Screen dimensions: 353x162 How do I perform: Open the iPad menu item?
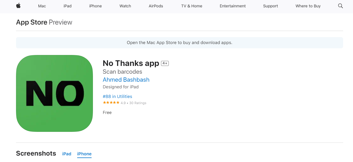[x=68, y=6]
